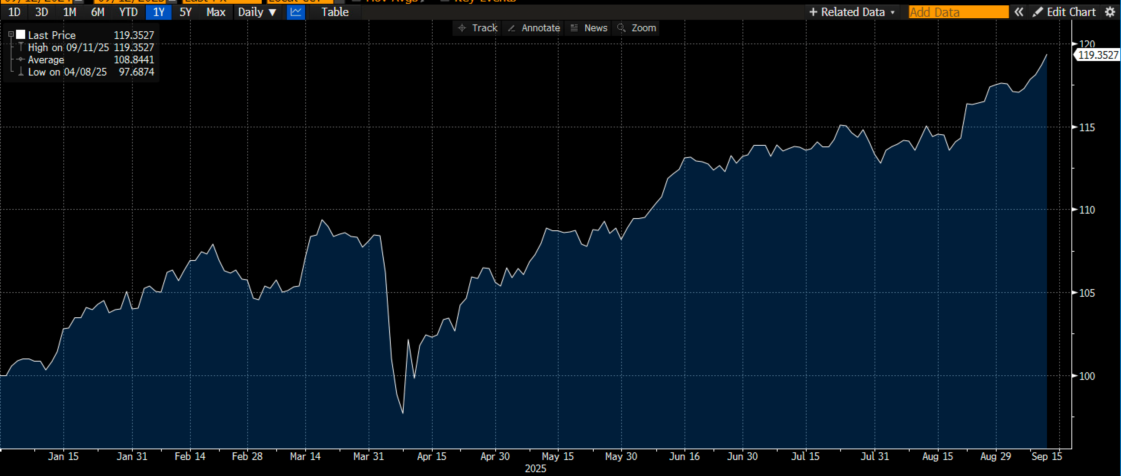Click the Edit Chart pencil button
This screenshot has width=1121, height=476.
(x=1065, y=12)
